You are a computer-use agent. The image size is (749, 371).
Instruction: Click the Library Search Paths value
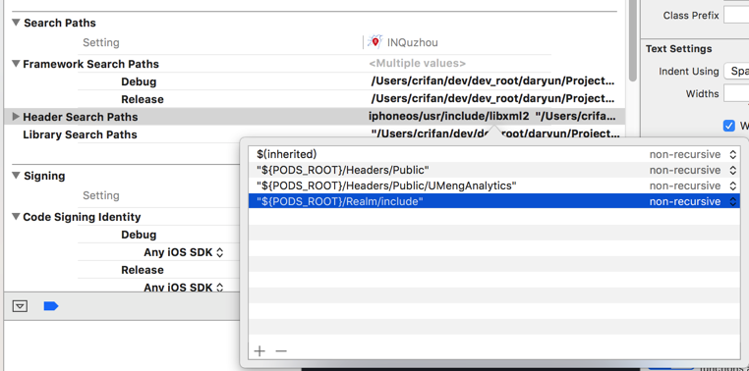click(495, 133)
